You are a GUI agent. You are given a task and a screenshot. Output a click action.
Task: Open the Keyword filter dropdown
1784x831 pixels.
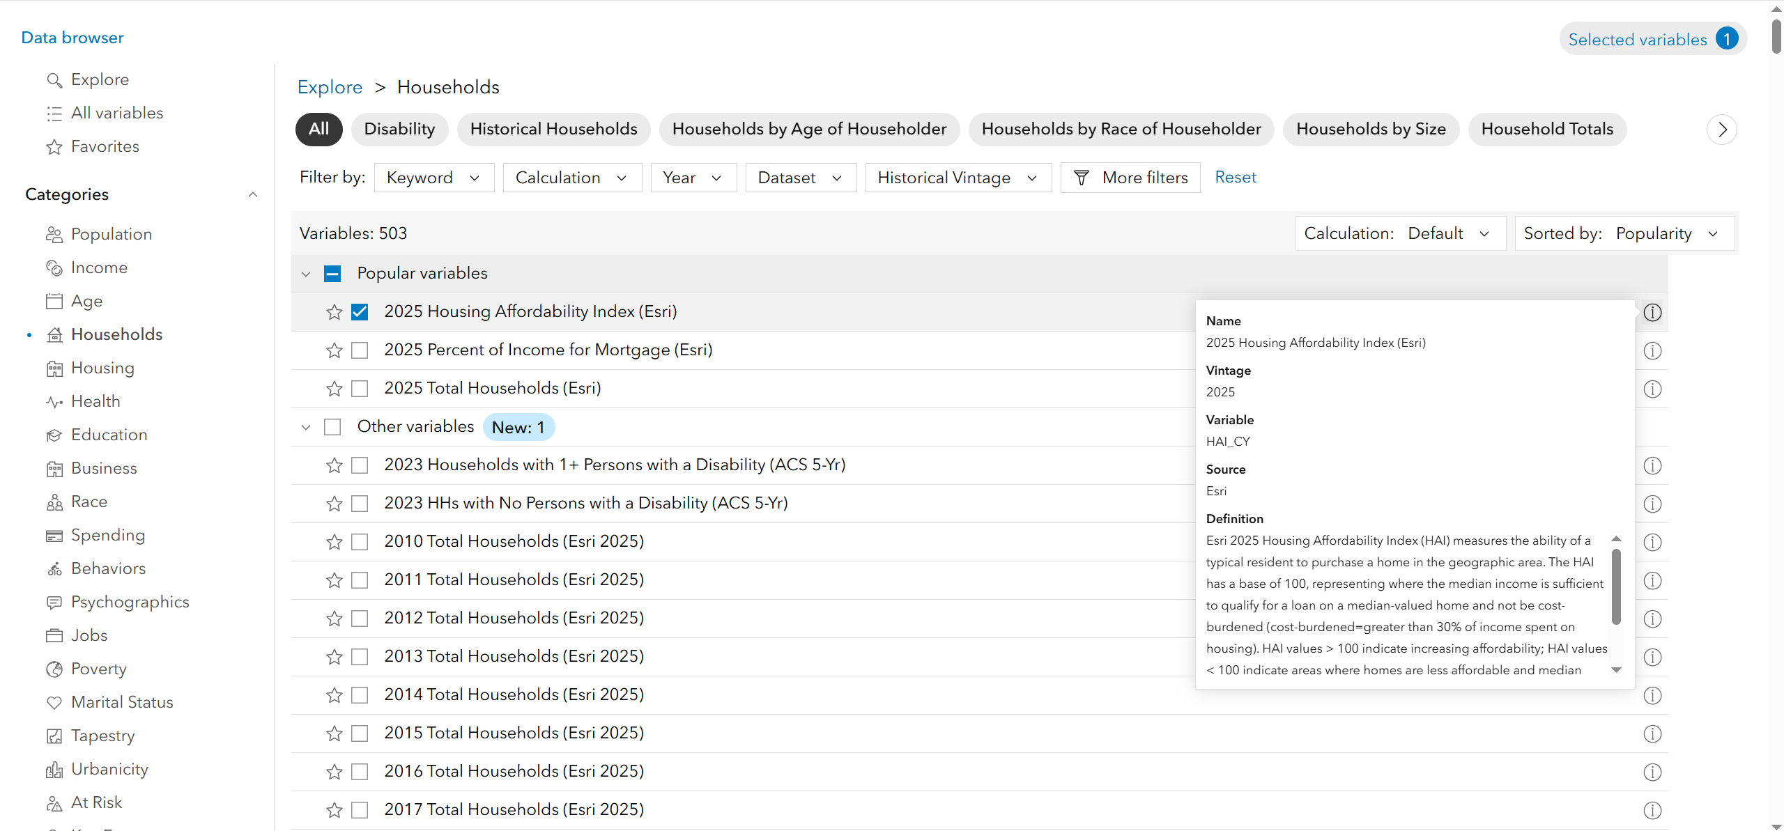coord(433,178)
